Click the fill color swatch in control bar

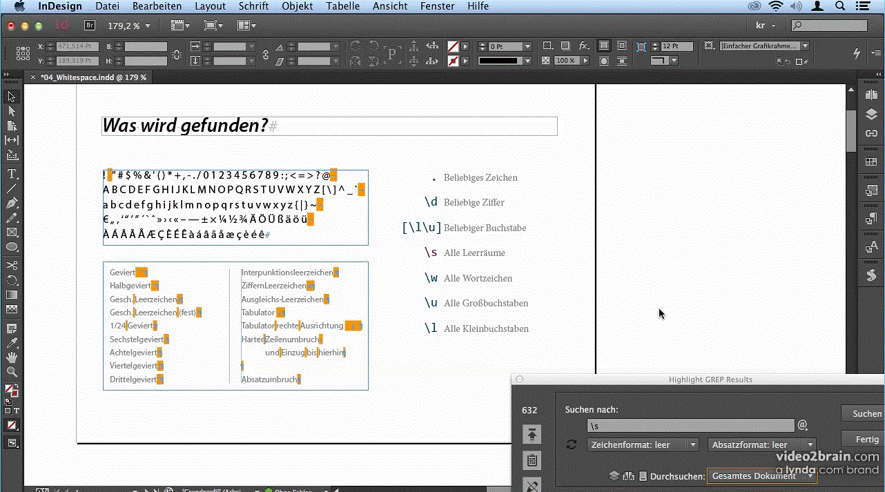tap(453, 46)
